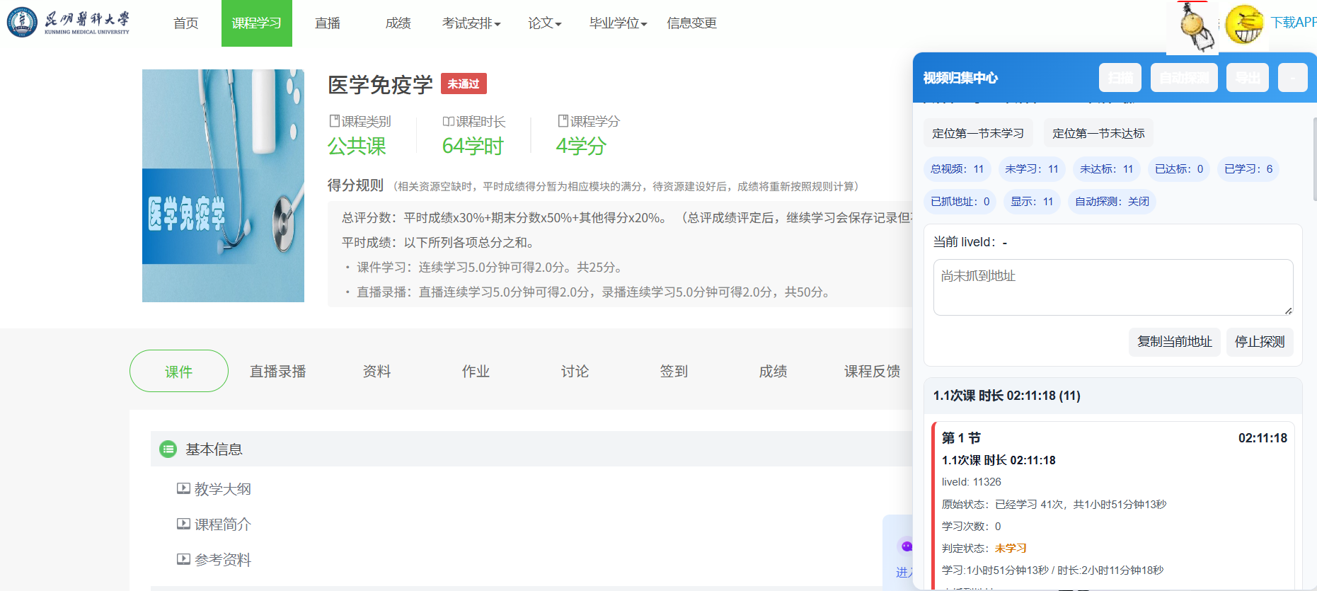Screen dimensions: 1317x591
Task: Click the 已学习: 6 filter chip
Action: 1248,169
